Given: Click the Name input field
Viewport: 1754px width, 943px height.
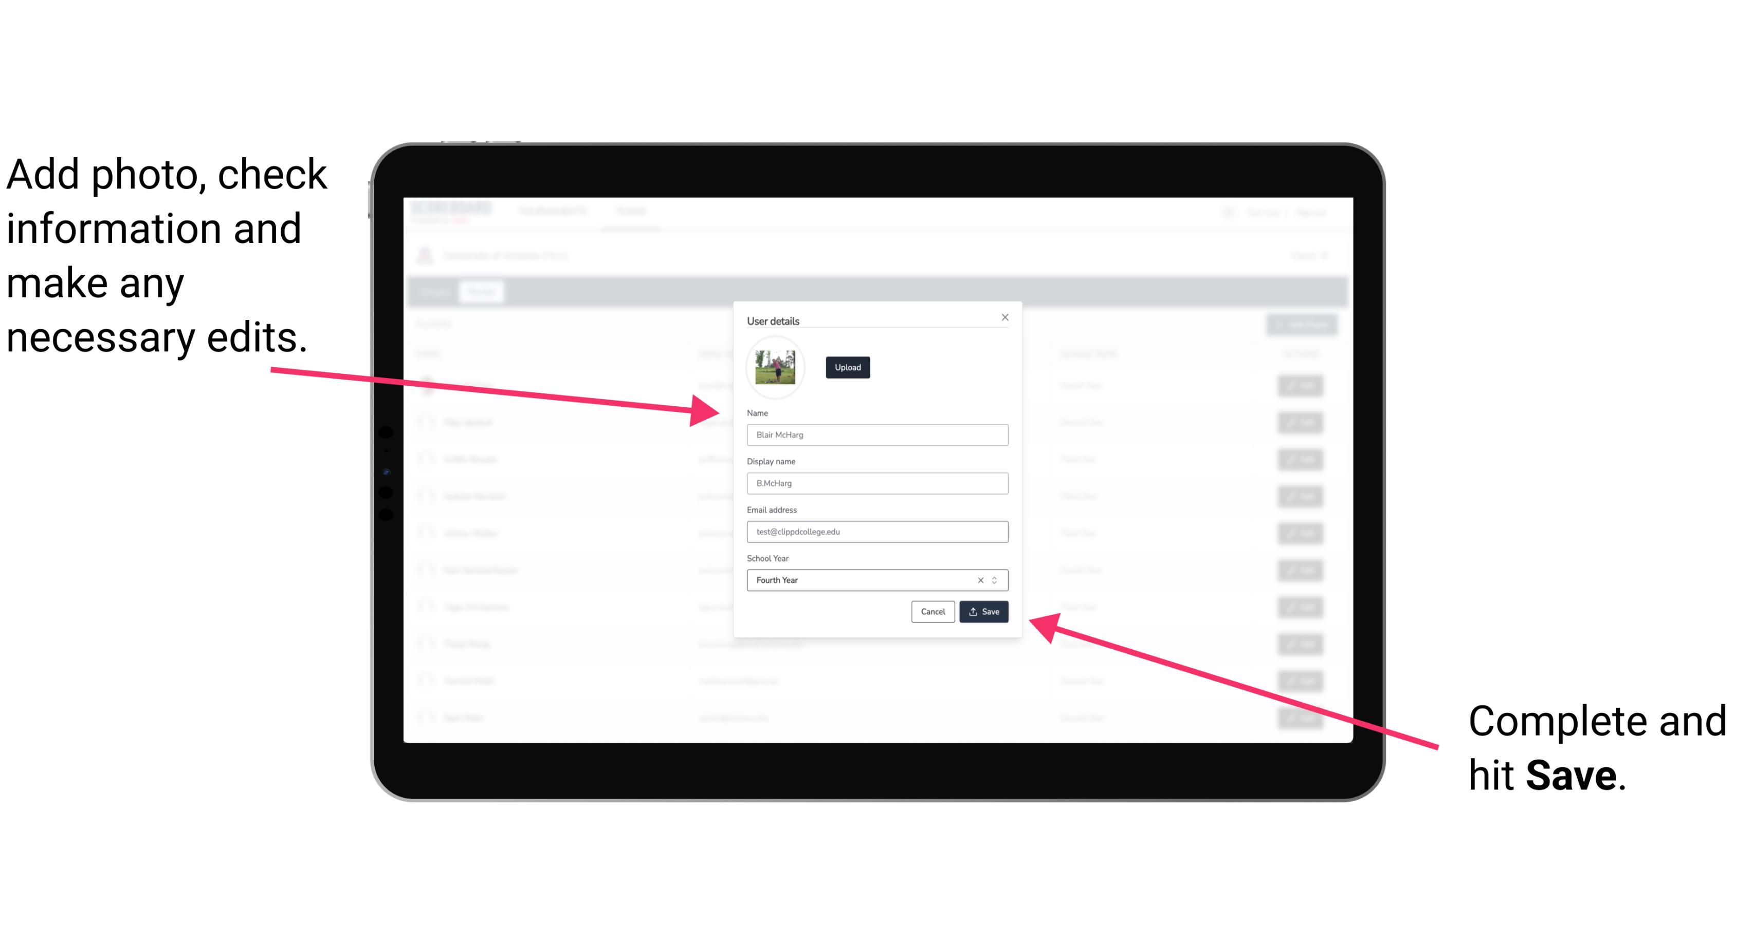Looking at the screenshot, I should 876,436.
